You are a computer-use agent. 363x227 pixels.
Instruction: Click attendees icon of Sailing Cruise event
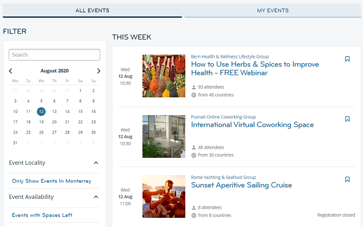[194, 207]
